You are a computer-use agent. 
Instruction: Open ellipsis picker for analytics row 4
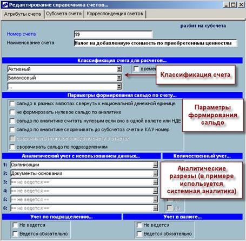155,191
